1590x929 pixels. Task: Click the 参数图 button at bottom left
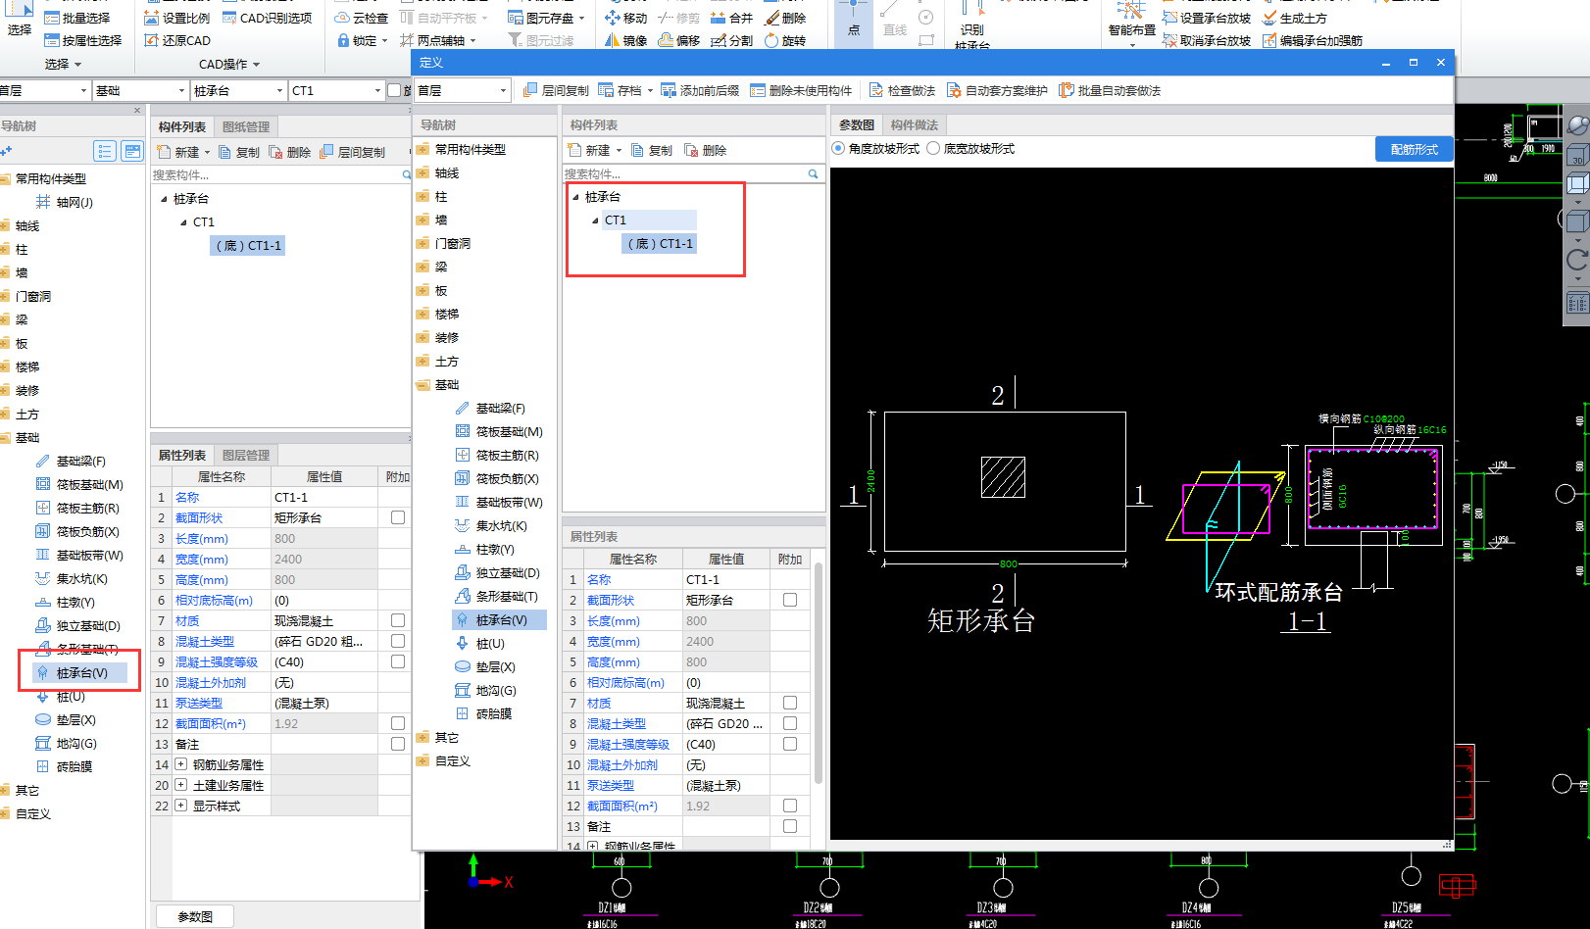tap(195, 916)
